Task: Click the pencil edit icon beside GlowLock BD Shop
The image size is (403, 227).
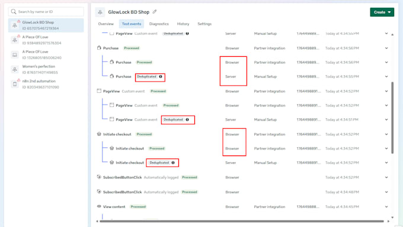Action: point(155,12)
